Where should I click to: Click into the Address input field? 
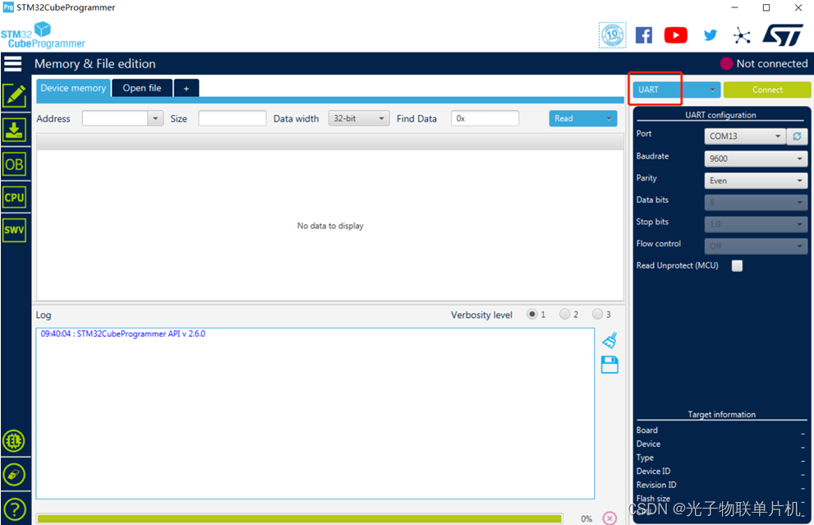115,118
